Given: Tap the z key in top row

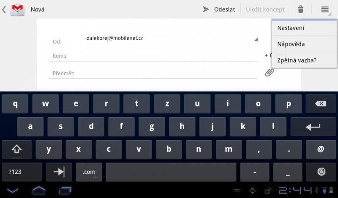Looking at the screenshot, I should click(x=167, y=104).
